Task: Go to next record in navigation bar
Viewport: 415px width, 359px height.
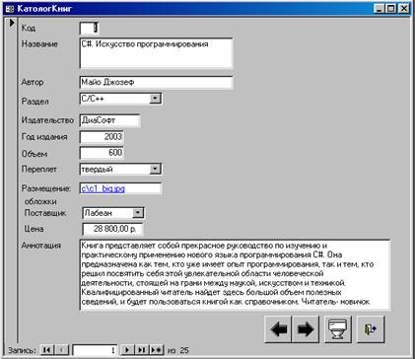Action: (x=127, y=350)
